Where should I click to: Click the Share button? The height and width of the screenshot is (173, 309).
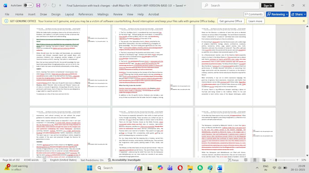[299, 14]
